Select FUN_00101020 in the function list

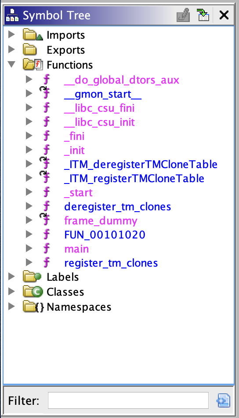coord(105,235)
